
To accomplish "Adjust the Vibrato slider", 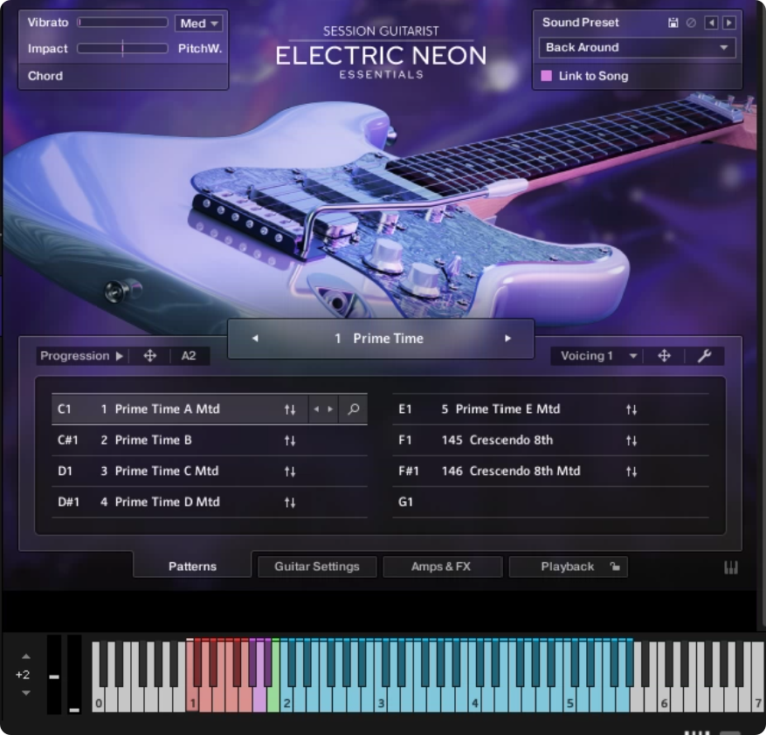I will coord(122,23).
